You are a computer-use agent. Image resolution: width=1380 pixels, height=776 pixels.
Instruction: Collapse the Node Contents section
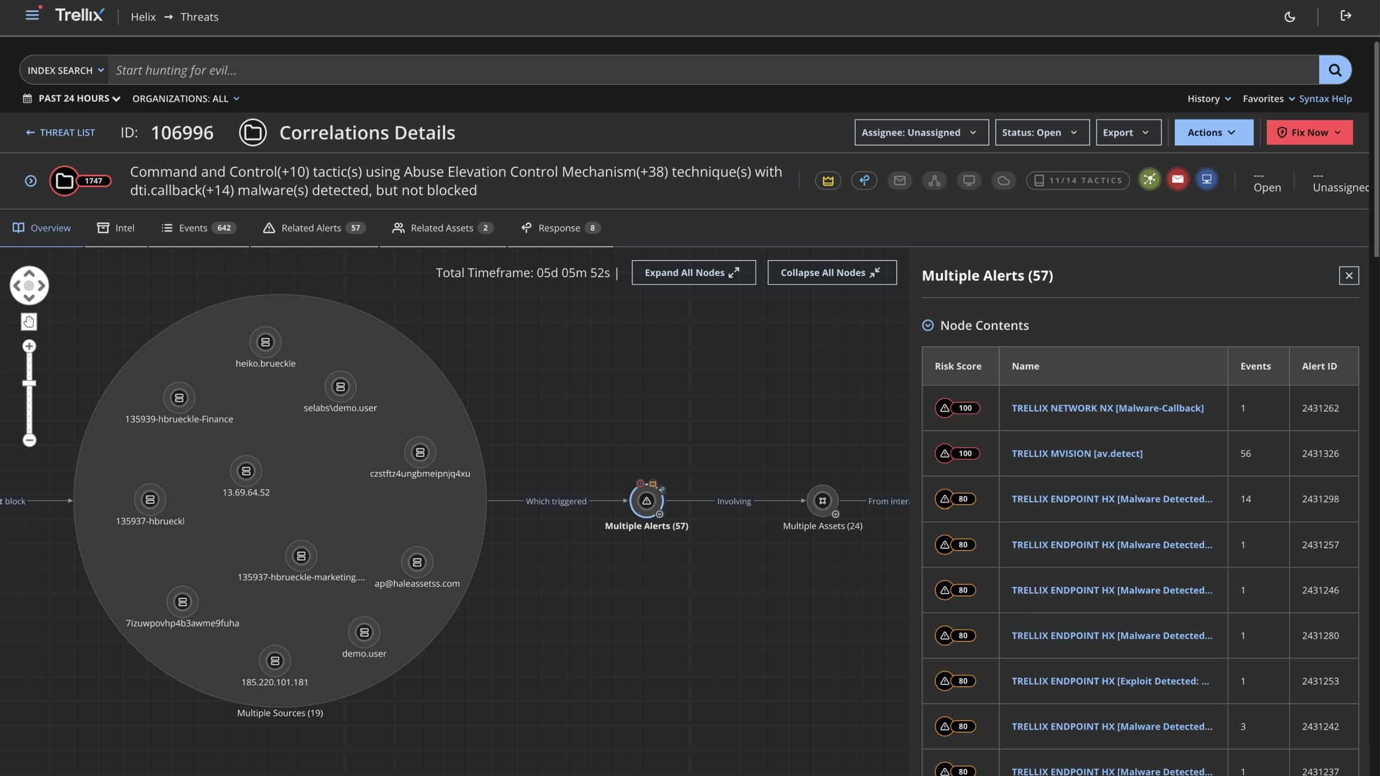coord(927,325)
